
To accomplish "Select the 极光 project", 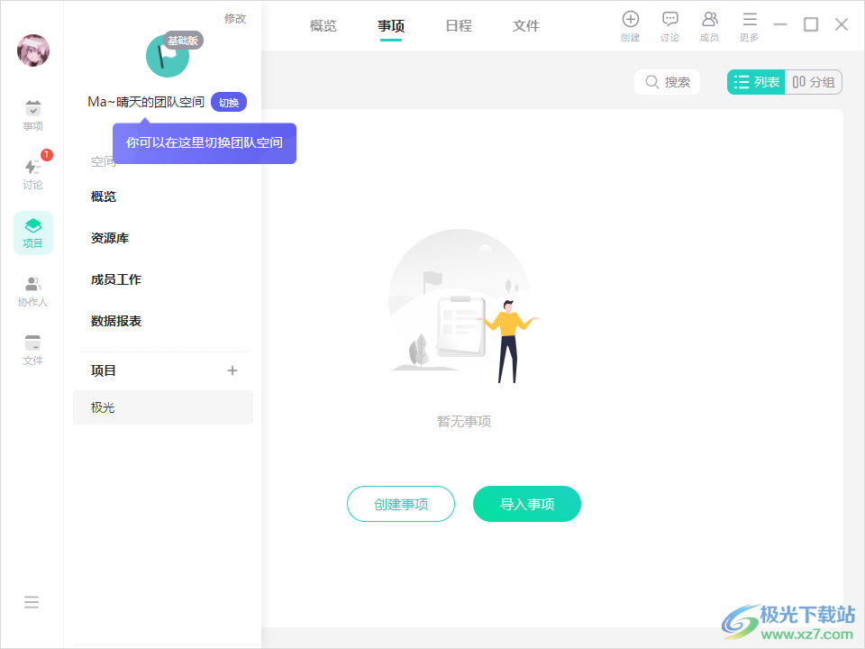I will 102,407.
